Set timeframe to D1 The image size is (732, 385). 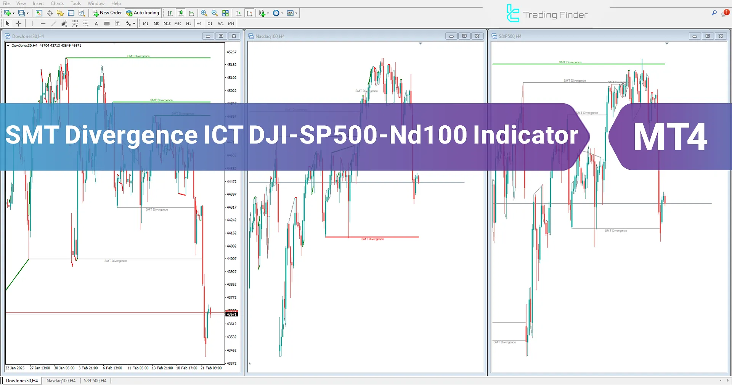[210, 24]
